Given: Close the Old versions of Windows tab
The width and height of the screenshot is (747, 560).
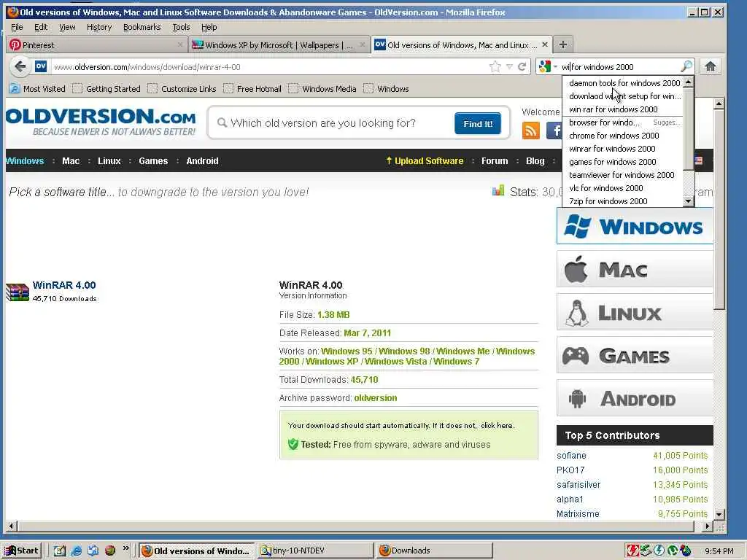Looking at the screenshot, I should (x=545, y=44).
